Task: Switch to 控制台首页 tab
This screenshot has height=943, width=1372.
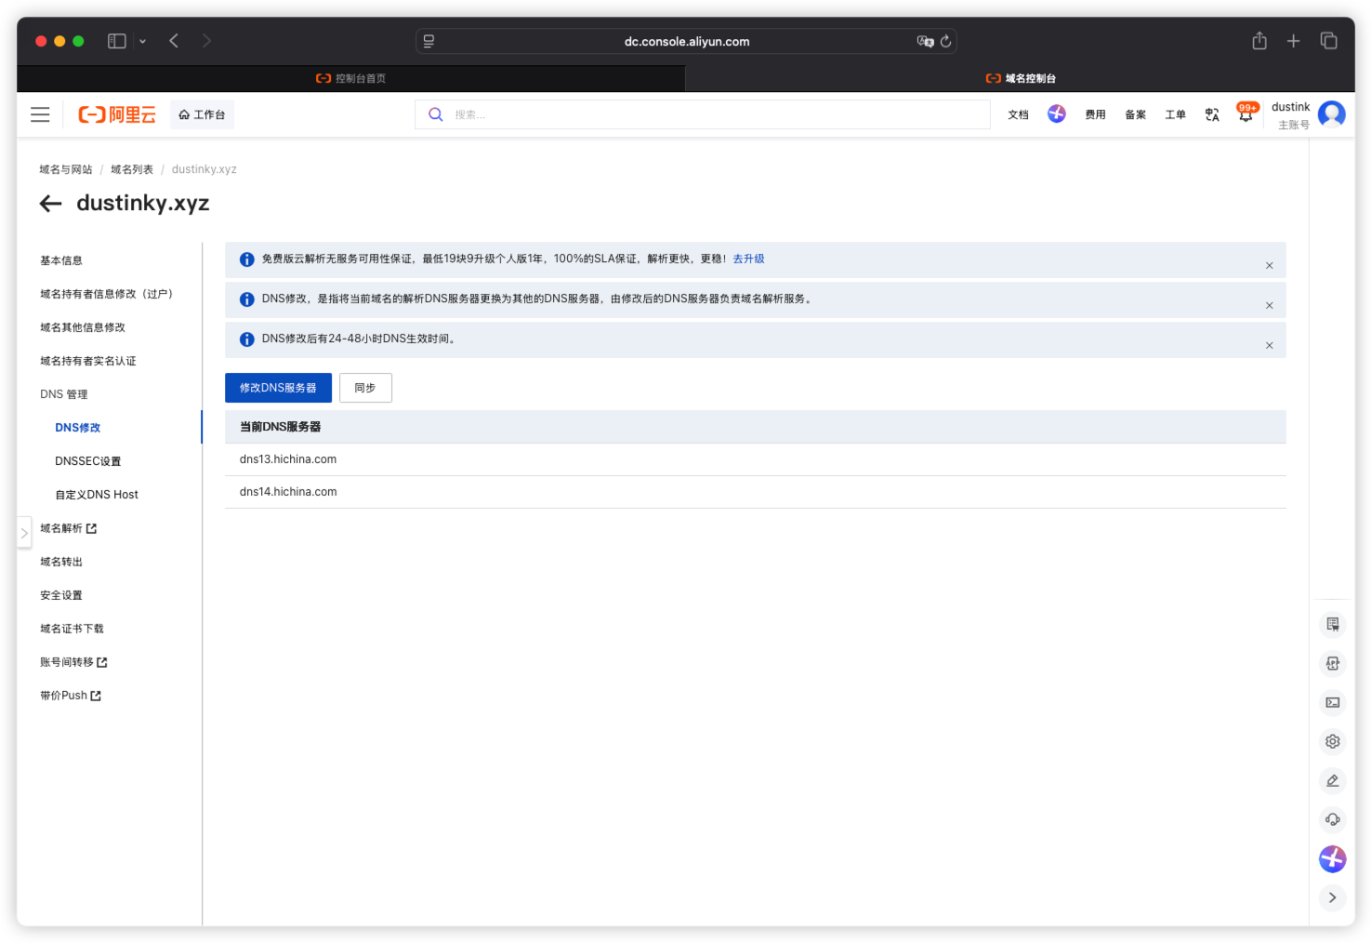Action: 351,78
